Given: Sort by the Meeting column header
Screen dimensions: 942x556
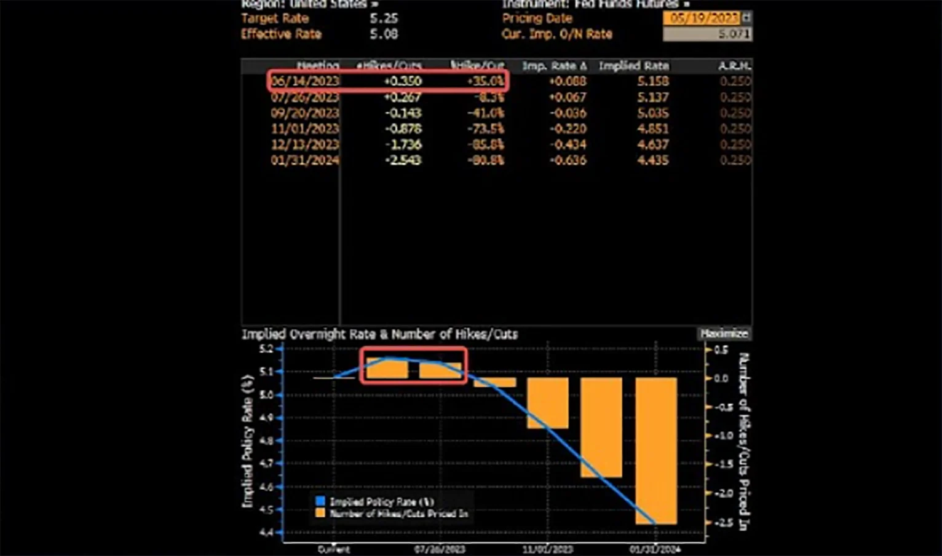Looking at the screenshot, I should click(x=318, y=65).
